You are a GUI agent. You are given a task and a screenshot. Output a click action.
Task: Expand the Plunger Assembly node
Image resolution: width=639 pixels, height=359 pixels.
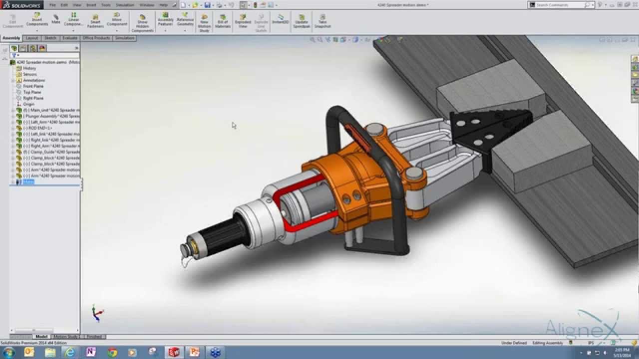(13, 116)
